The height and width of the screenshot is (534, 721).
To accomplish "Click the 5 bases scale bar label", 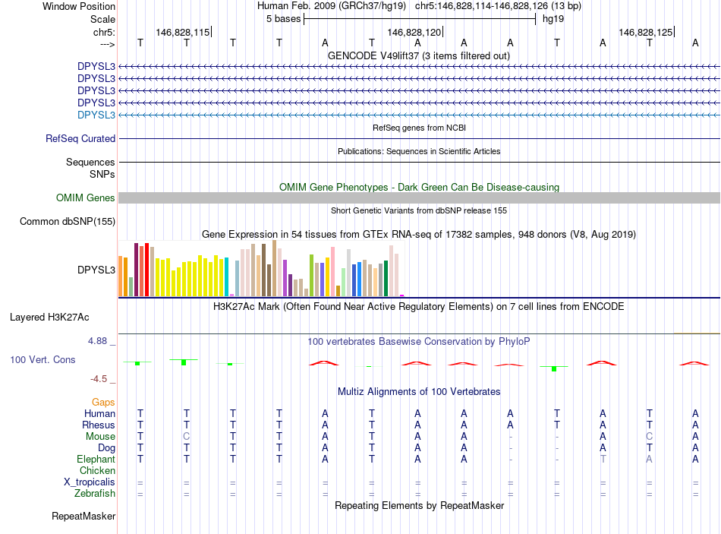I will [283, 19].
